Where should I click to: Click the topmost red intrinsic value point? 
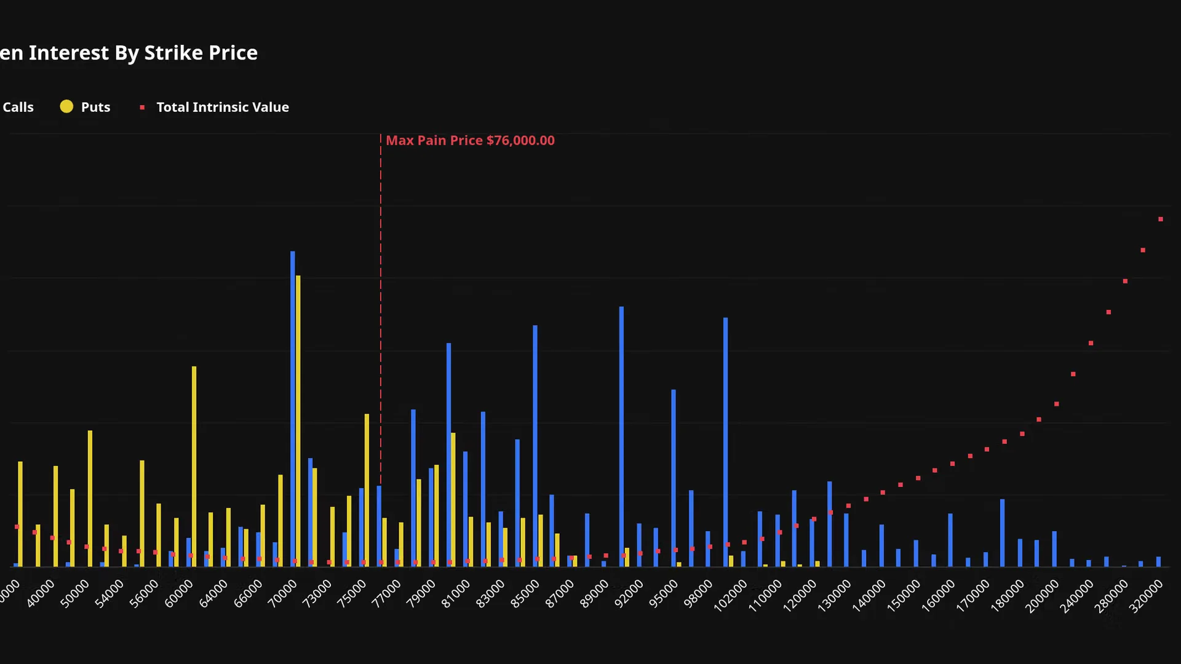[1161, 219]
